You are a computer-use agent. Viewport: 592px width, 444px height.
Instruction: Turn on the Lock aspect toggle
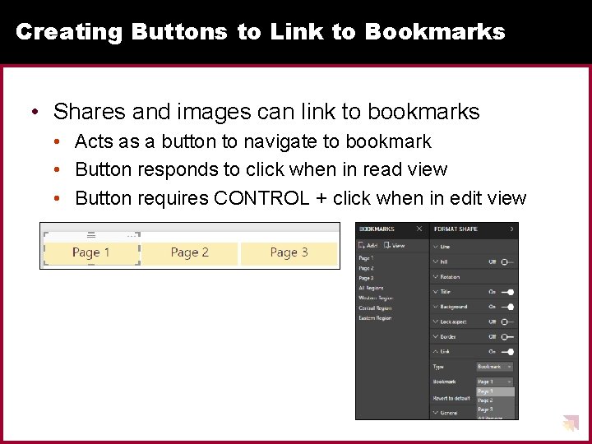click(507, 321)
